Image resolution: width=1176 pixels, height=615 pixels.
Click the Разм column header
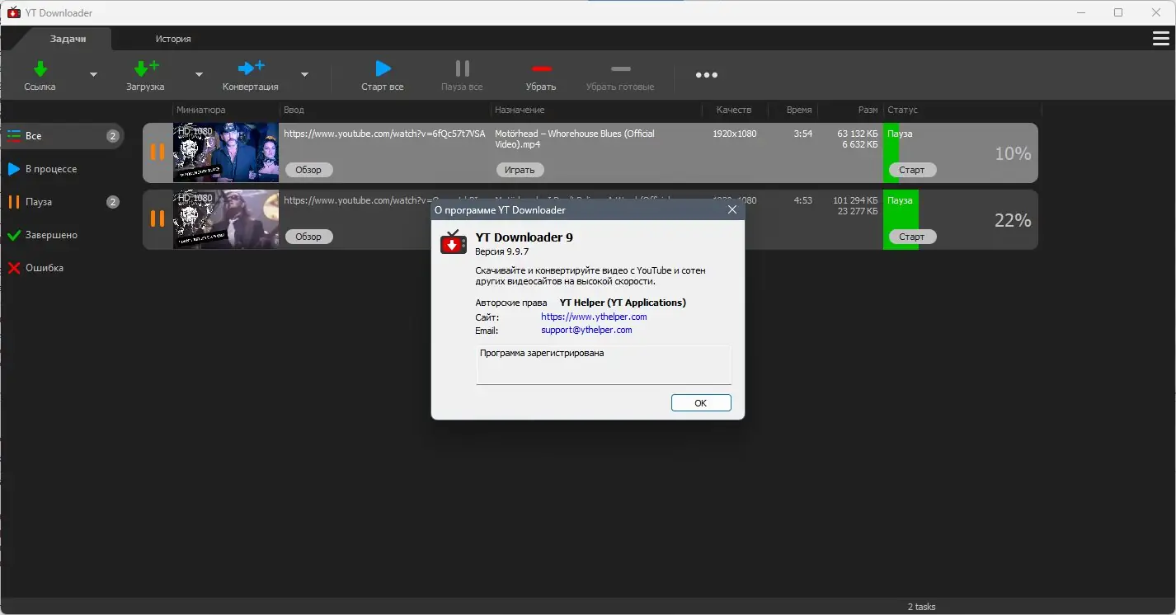[868, 110]
